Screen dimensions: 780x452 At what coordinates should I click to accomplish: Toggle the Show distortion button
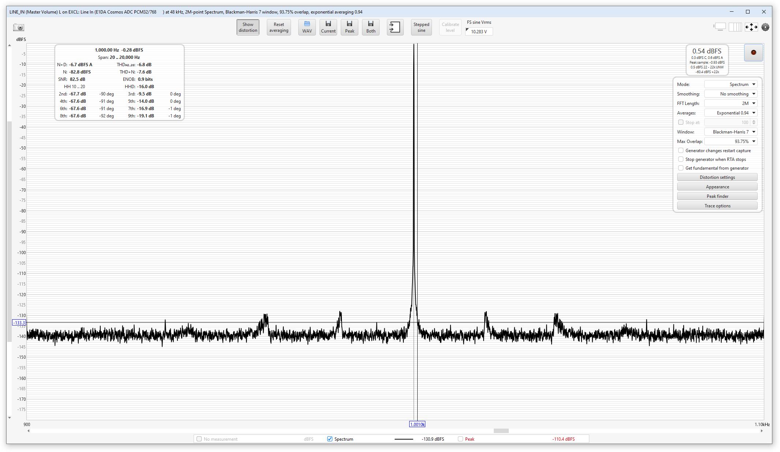[x=248, y=27]
